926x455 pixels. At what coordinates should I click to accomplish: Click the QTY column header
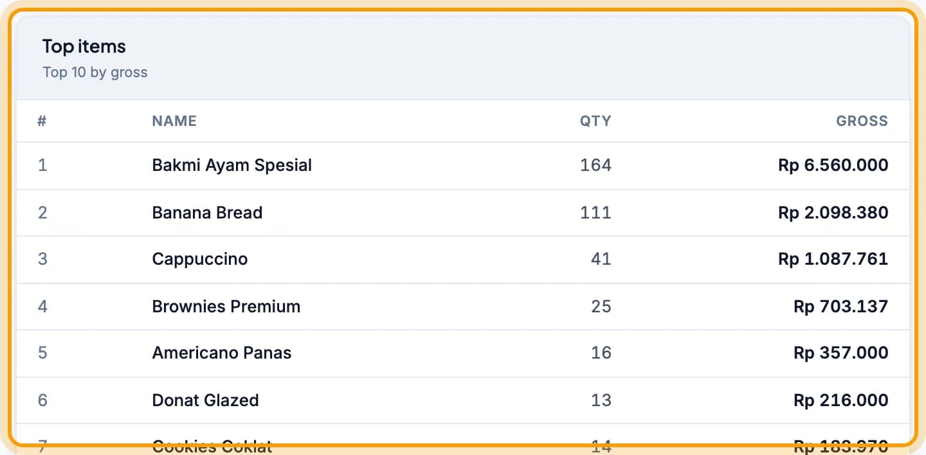(x=595, y=121)
